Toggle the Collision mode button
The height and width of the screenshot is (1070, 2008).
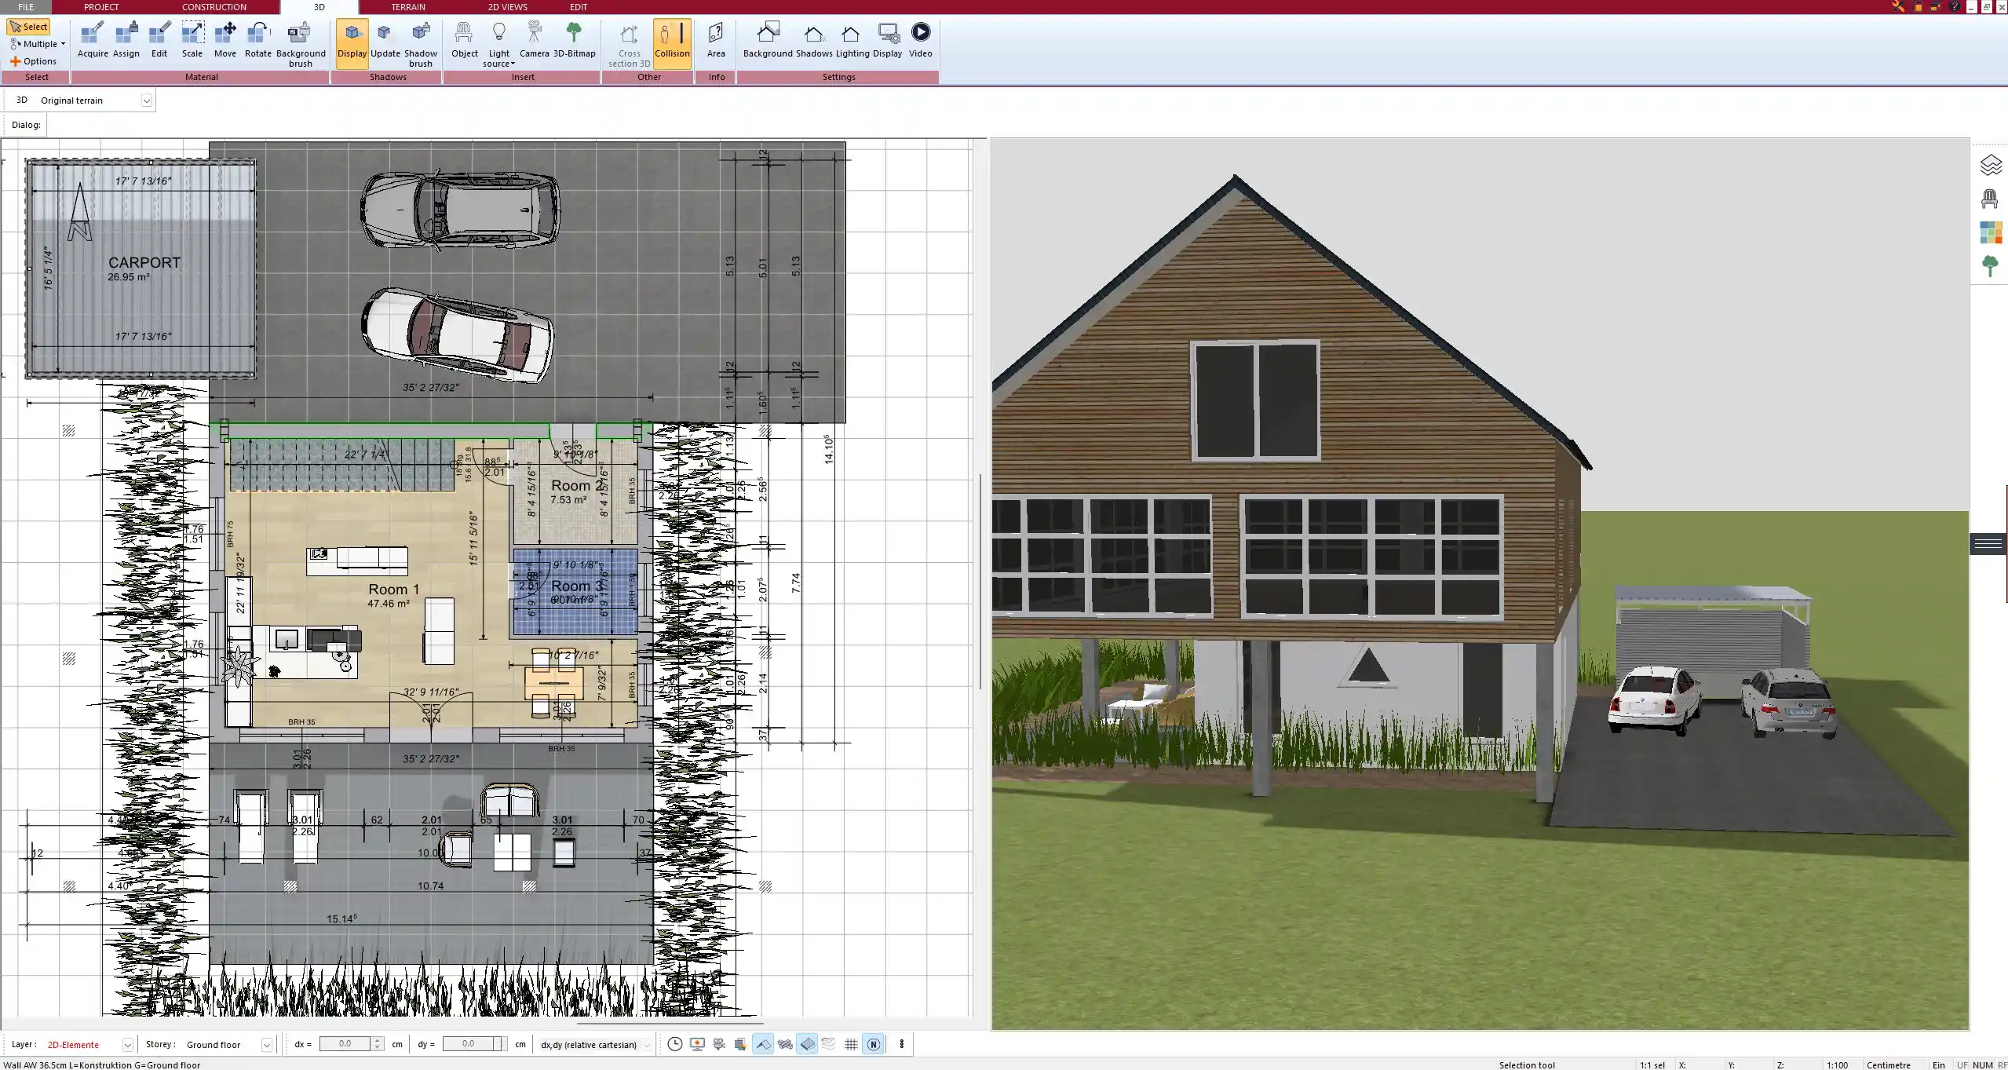pos(672,41)
